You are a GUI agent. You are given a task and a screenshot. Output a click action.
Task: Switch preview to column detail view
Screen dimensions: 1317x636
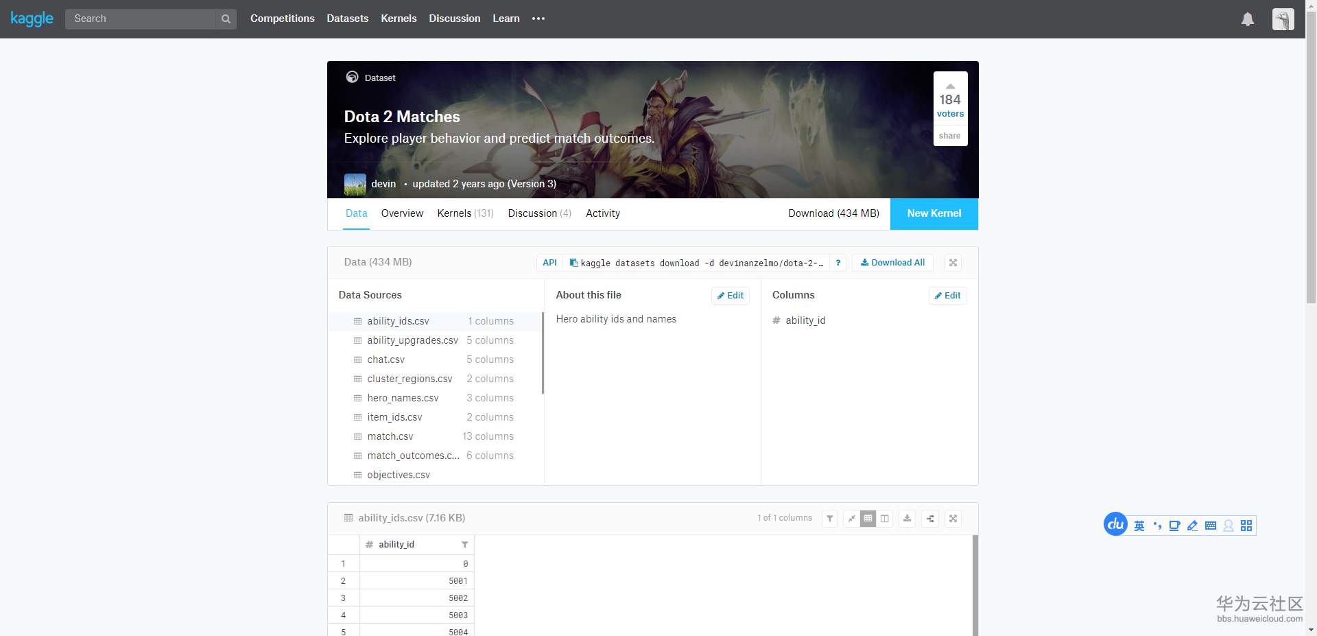885,519
